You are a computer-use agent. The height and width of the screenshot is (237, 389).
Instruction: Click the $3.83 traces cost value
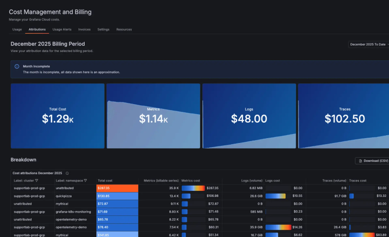pyautogui.click(x=382, y=227)
